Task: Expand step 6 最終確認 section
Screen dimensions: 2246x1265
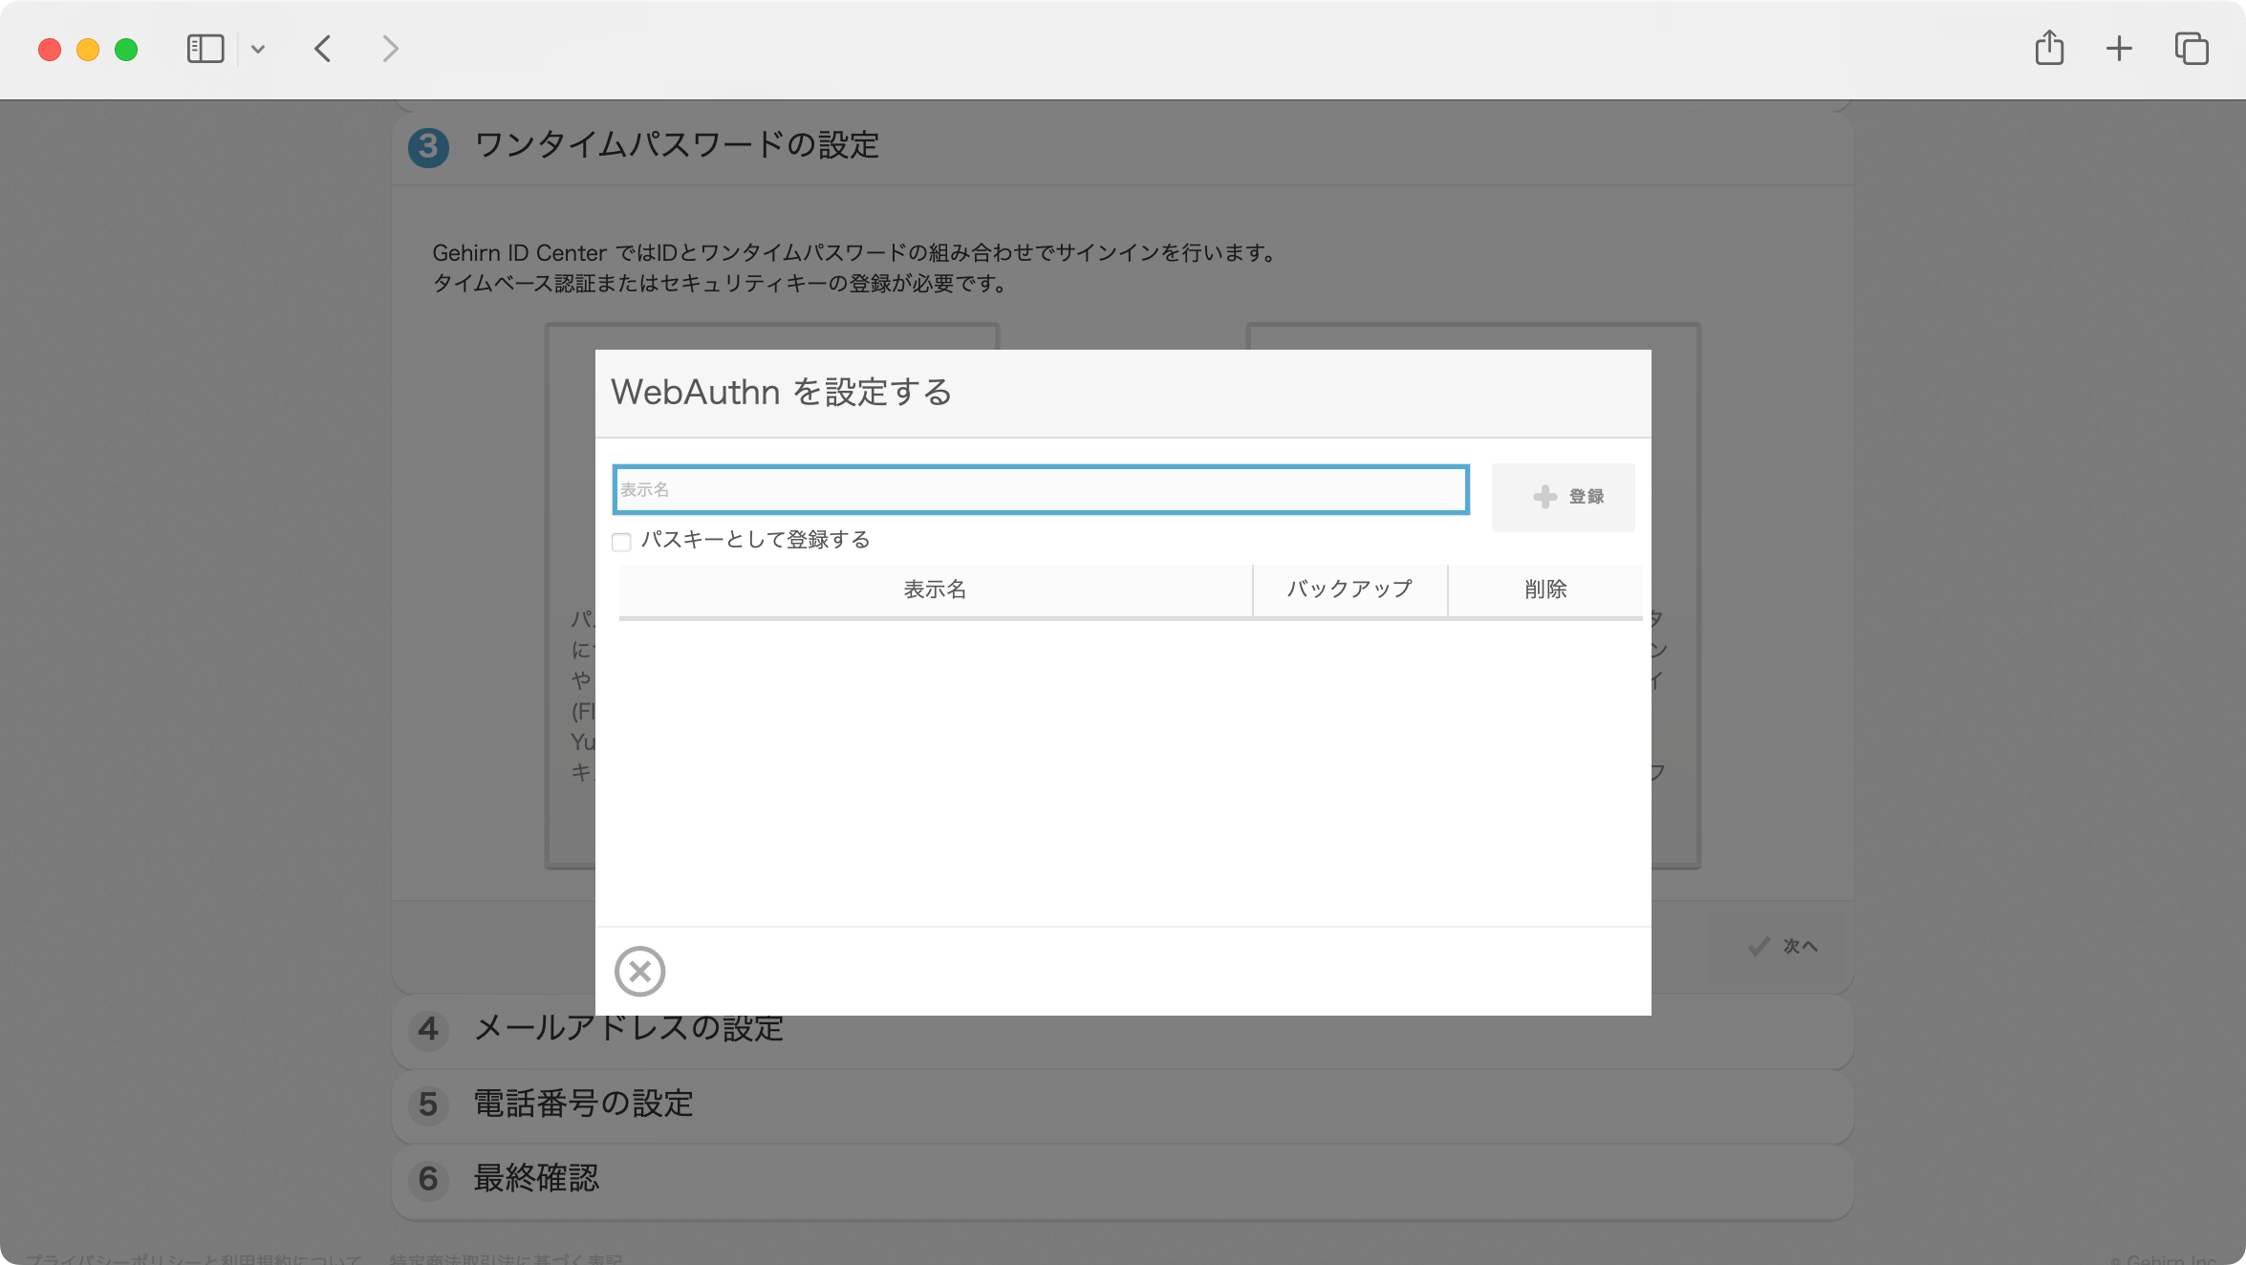Action: point(536,1181)
